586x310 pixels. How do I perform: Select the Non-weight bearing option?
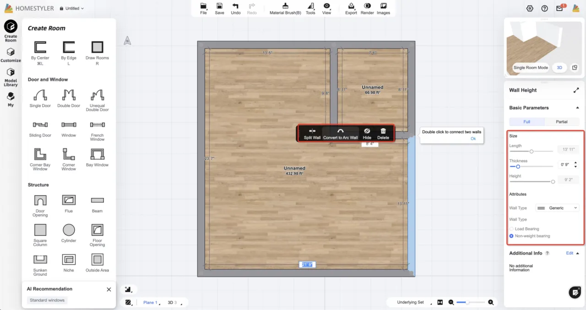[x=512, y=236]
